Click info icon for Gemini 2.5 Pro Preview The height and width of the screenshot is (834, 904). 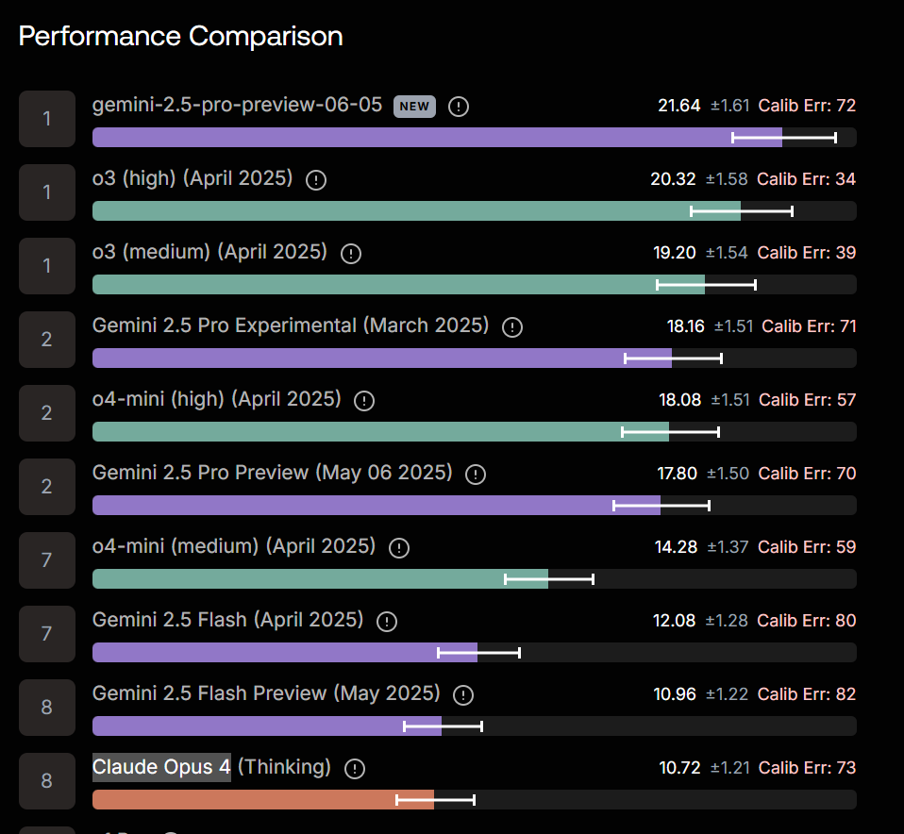tap(476, 475)
